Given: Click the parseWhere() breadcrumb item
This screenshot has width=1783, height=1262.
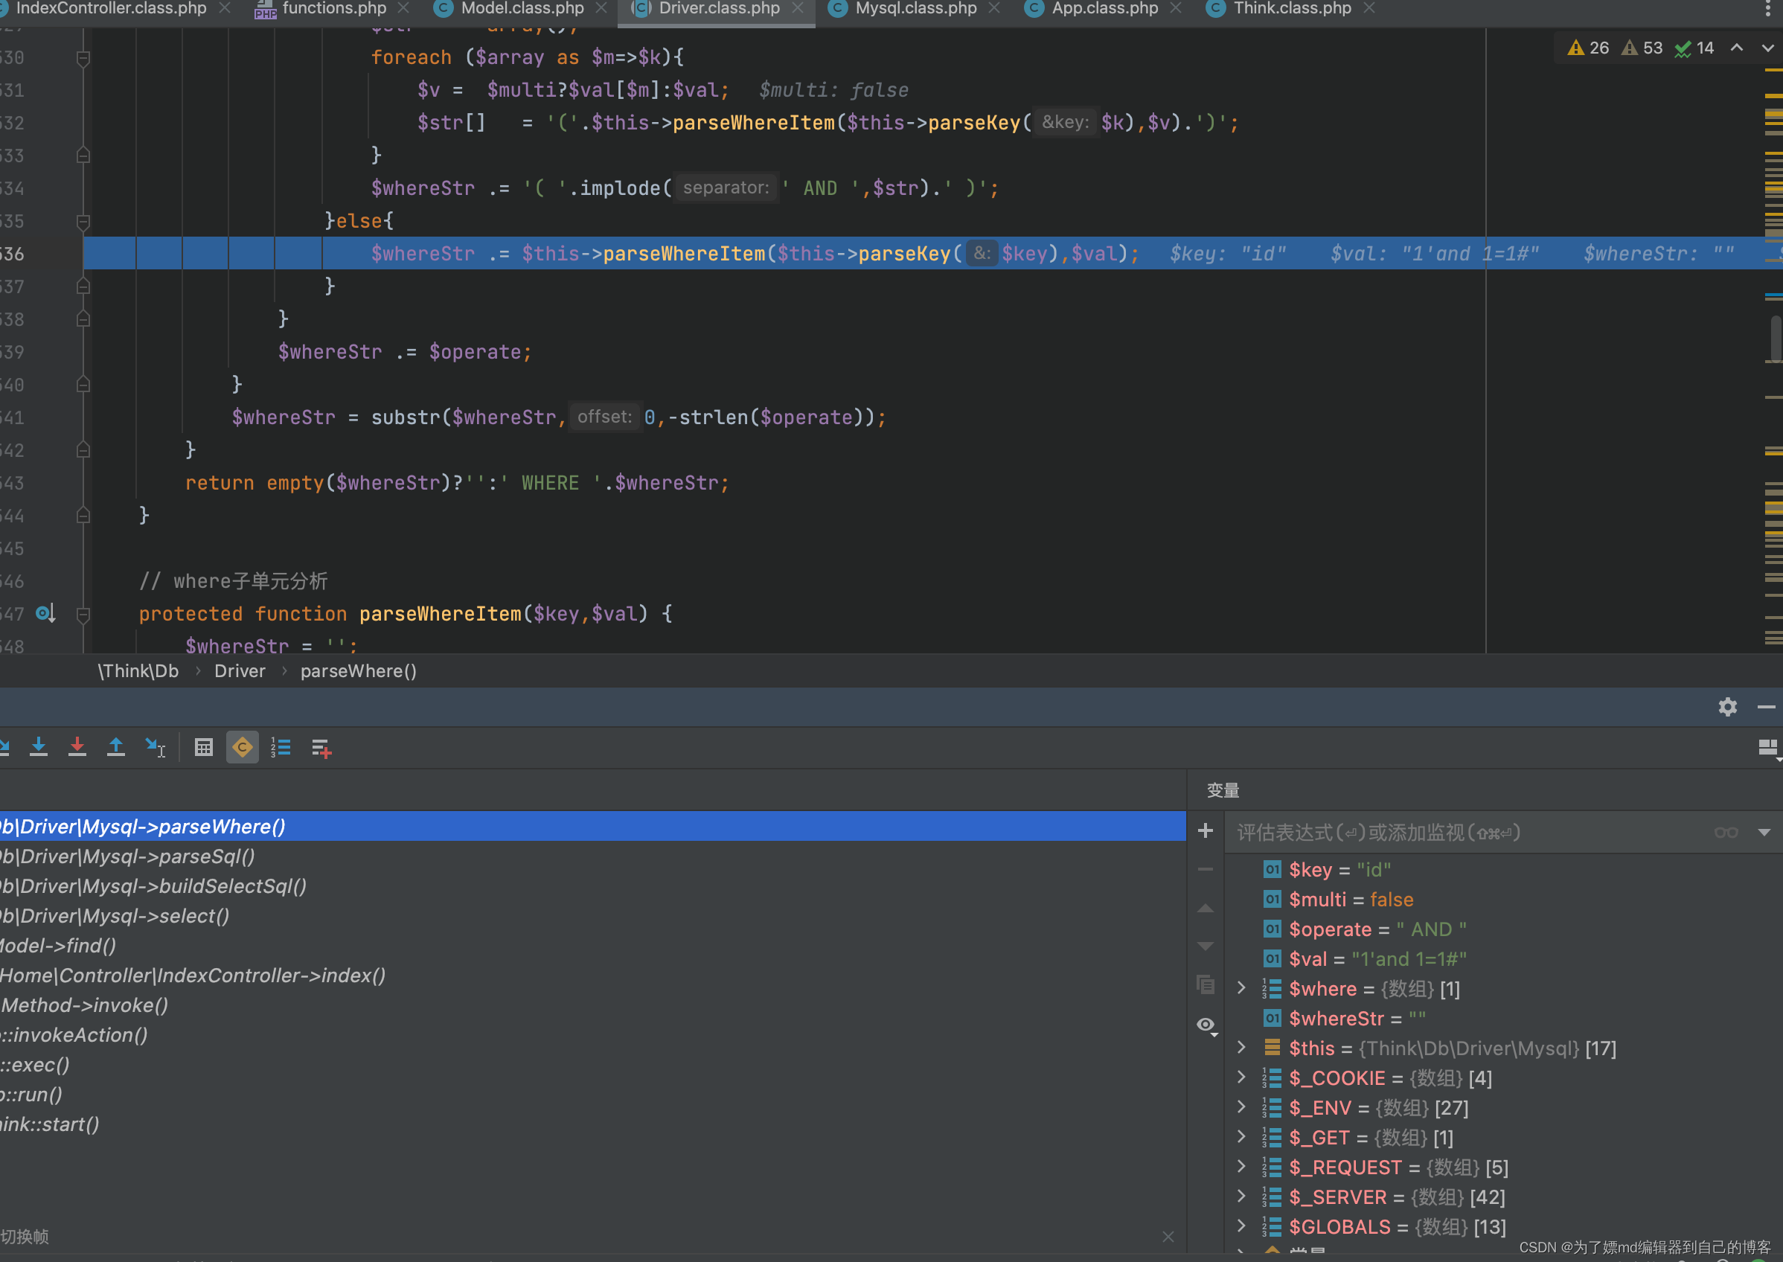Looking at the screenshot, I should pos(358,670).
